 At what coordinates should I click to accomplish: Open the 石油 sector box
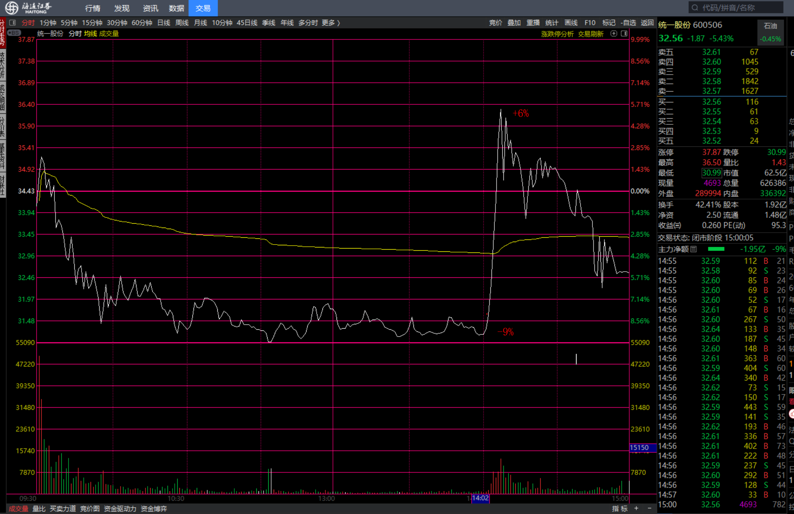(x=770, y=32)
